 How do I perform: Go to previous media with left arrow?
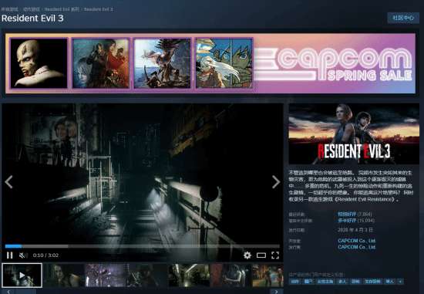[8, 182]
